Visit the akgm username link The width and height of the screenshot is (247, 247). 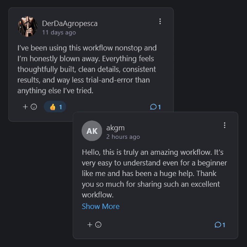[115, 128]
